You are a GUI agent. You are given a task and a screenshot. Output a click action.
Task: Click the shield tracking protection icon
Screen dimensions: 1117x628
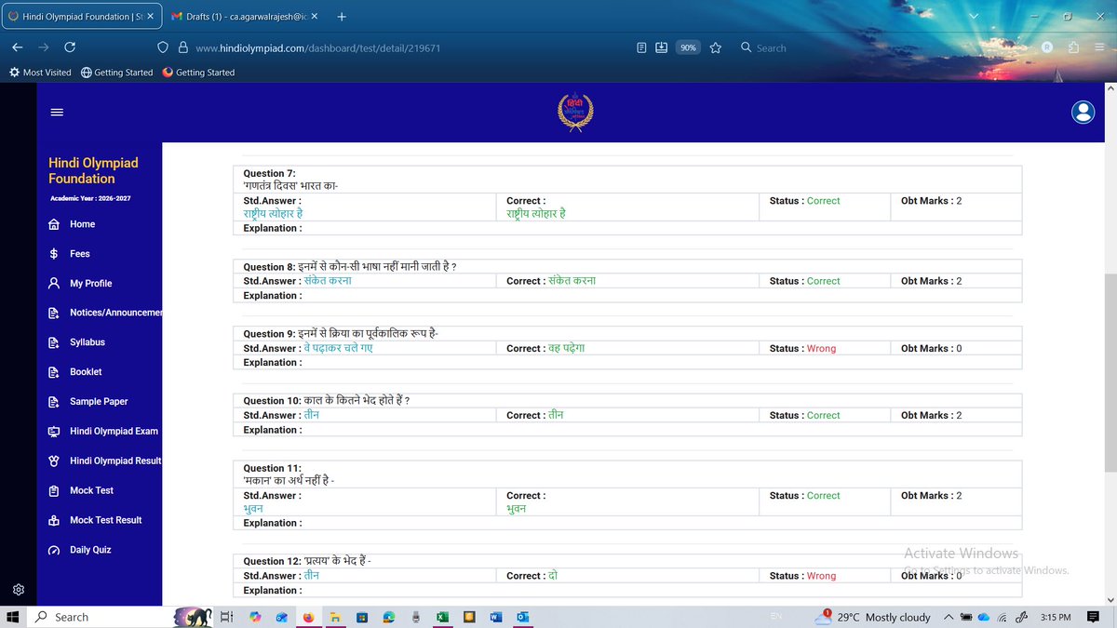[x=162, y=47]
